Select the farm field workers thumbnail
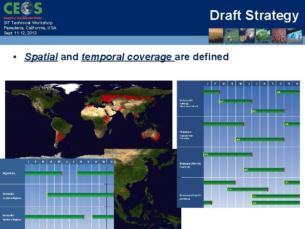Image resolution: width=305 pixels, height=229 pixels. [x=231, y=36]
